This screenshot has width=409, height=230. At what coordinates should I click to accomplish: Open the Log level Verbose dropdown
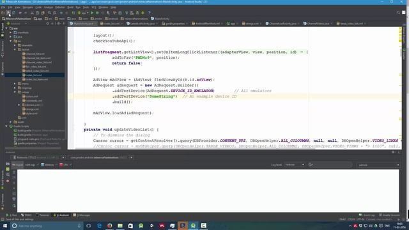tap(294, 165)
